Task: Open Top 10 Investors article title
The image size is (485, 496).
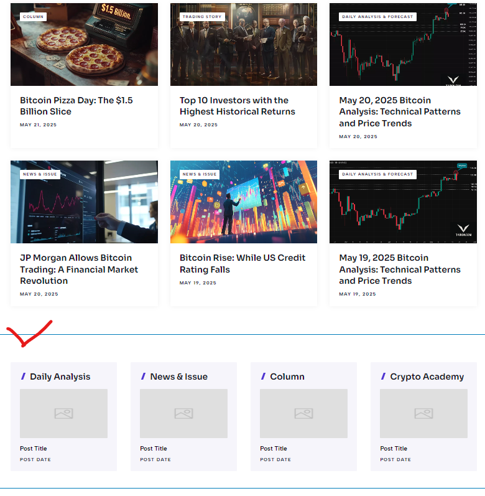Action: [x=238, y=106]
